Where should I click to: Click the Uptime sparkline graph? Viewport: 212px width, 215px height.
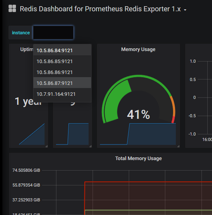click(x=32, y=134)
